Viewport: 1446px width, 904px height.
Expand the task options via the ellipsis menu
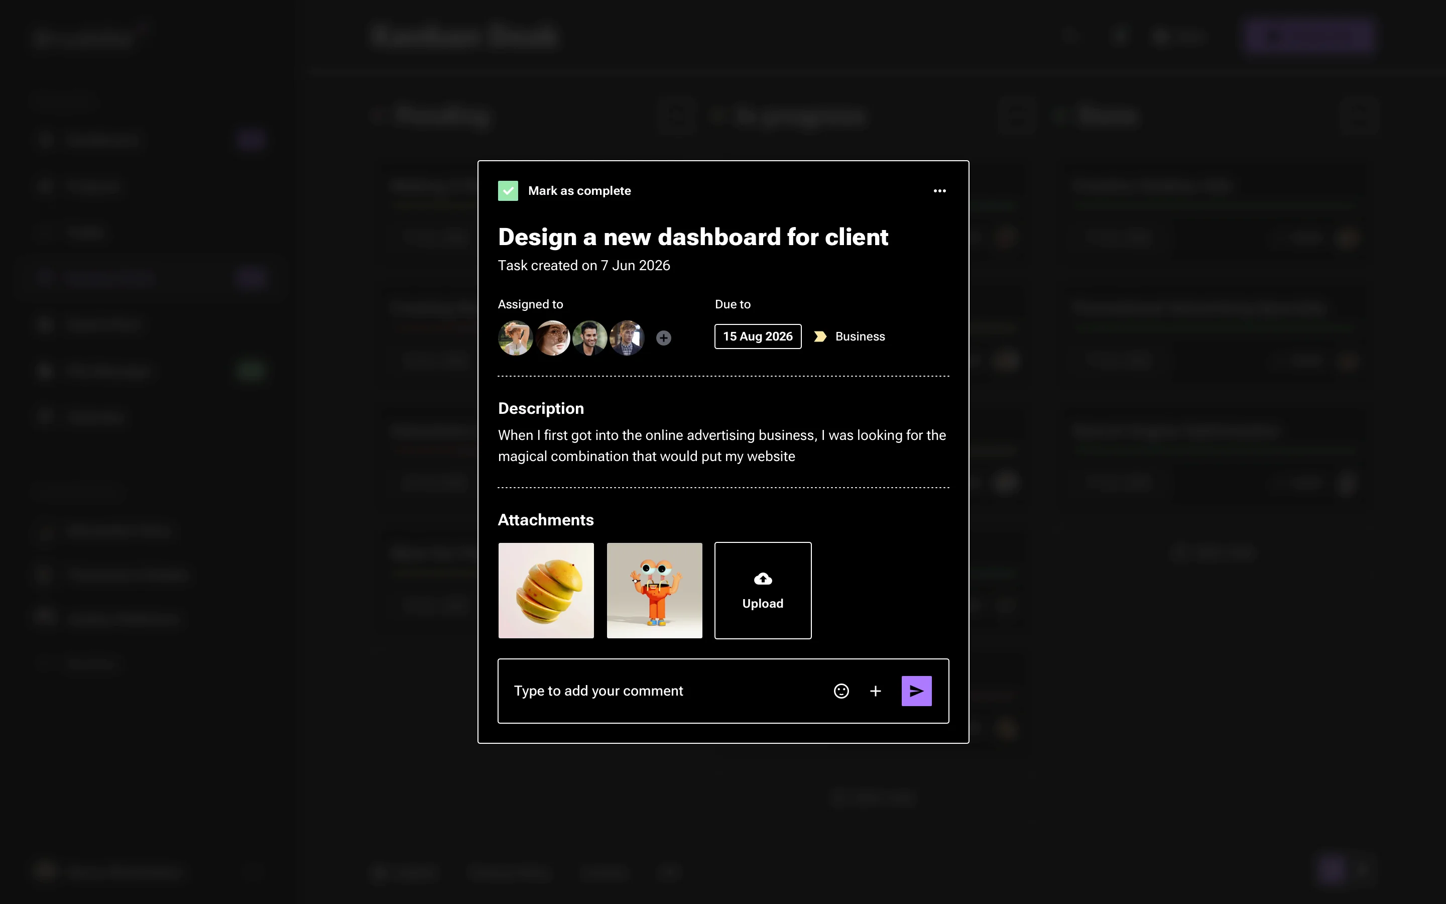click(x=939, y=190)
